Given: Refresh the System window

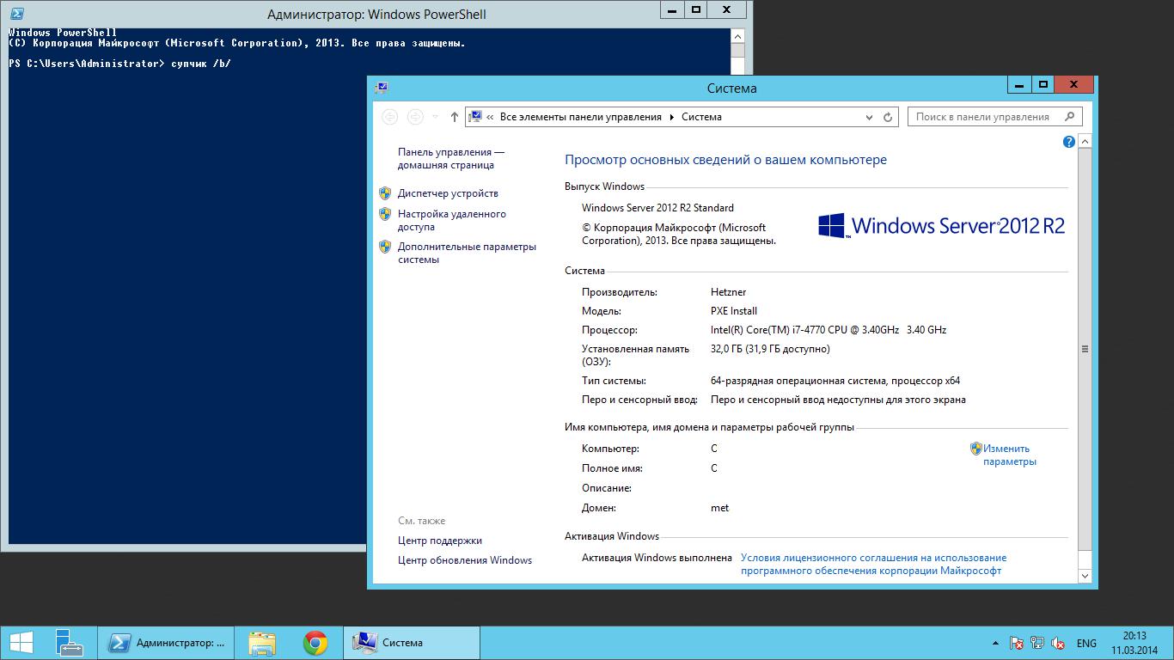Looking at the screenshot, I should pos(888,117).
